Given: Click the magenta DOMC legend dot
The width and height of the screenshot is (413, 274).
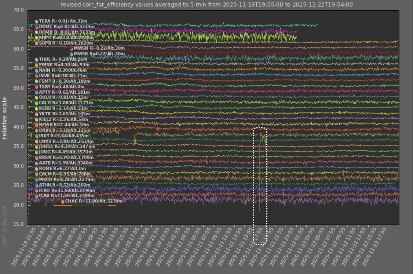Looking at the screenshot, I should click(x=36, y=27).
